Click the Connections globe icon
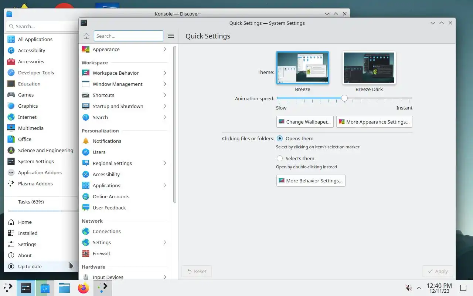The width and height of the screenshot is (473, 296). [x=86, y=231]
